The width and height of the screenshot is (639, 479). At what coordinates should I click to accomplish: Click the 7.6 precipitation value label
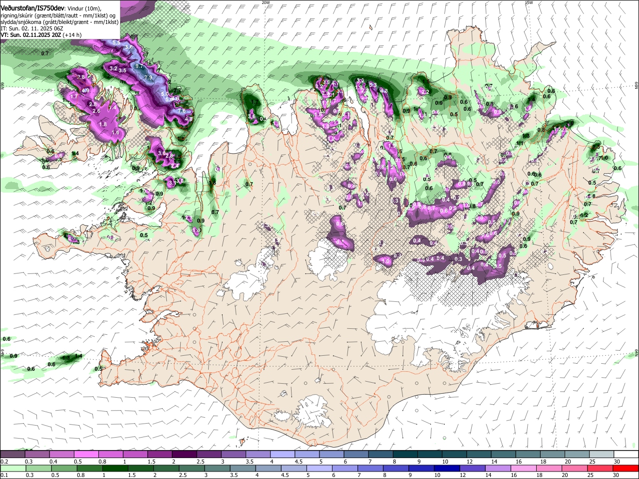[182, 111]
